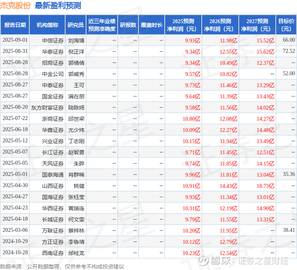Select the date 2025-08-20 cell

click(x=15, y=107)
